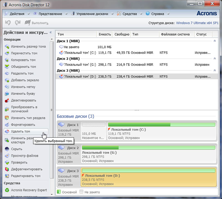Collapse the Диск 1 (MBR) group
Screen dimensions: 222x199
point(215,41)
